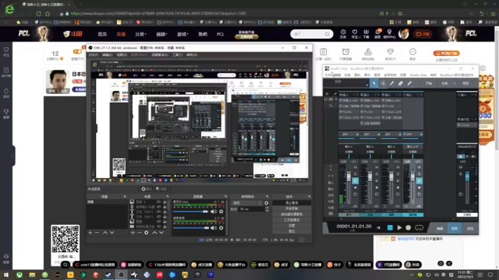Close the Studio One console panel with X
The height and width of the screenshot is (280, 499).
[x=327, y=94]
